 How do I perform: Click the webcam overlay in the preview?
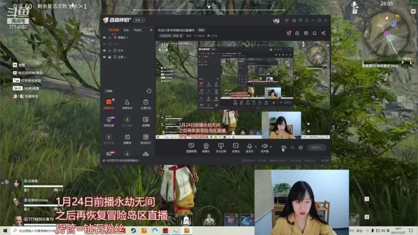pyautogui.click(x=281, y=125)
